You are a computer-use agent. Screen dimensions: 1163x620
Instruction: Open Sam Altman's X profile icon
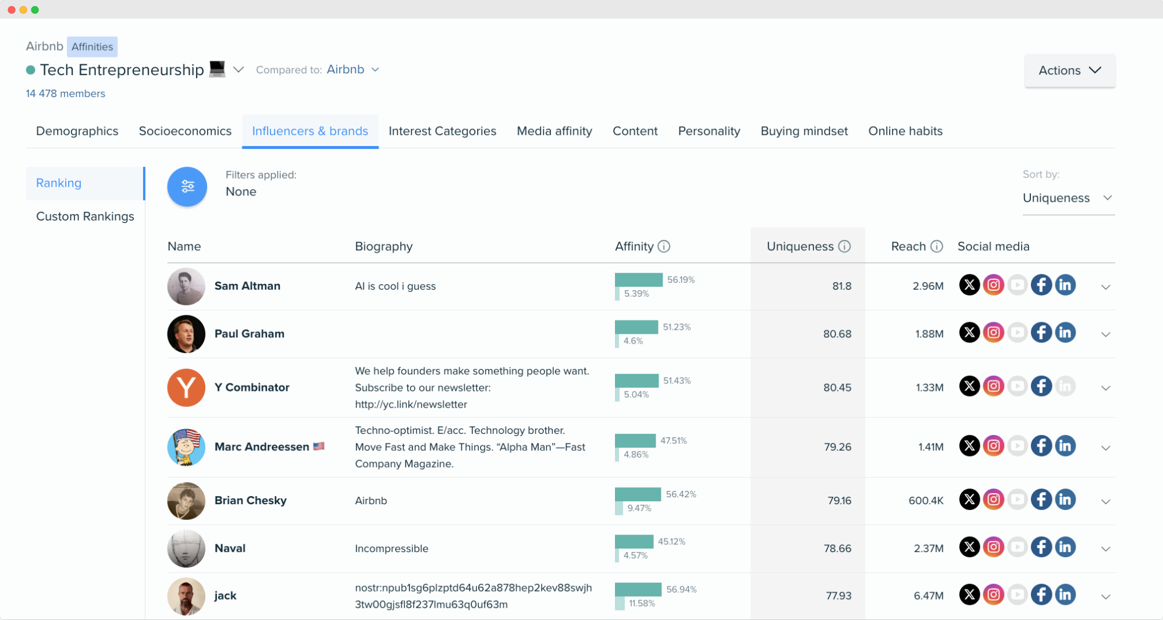pos(969,285)
